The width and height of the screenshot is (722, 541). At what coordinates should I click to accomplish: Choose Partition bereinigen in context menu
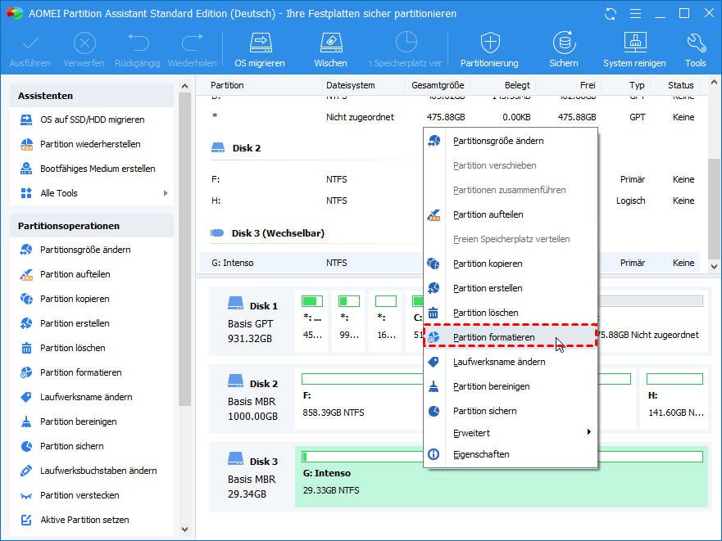(511, 386)
